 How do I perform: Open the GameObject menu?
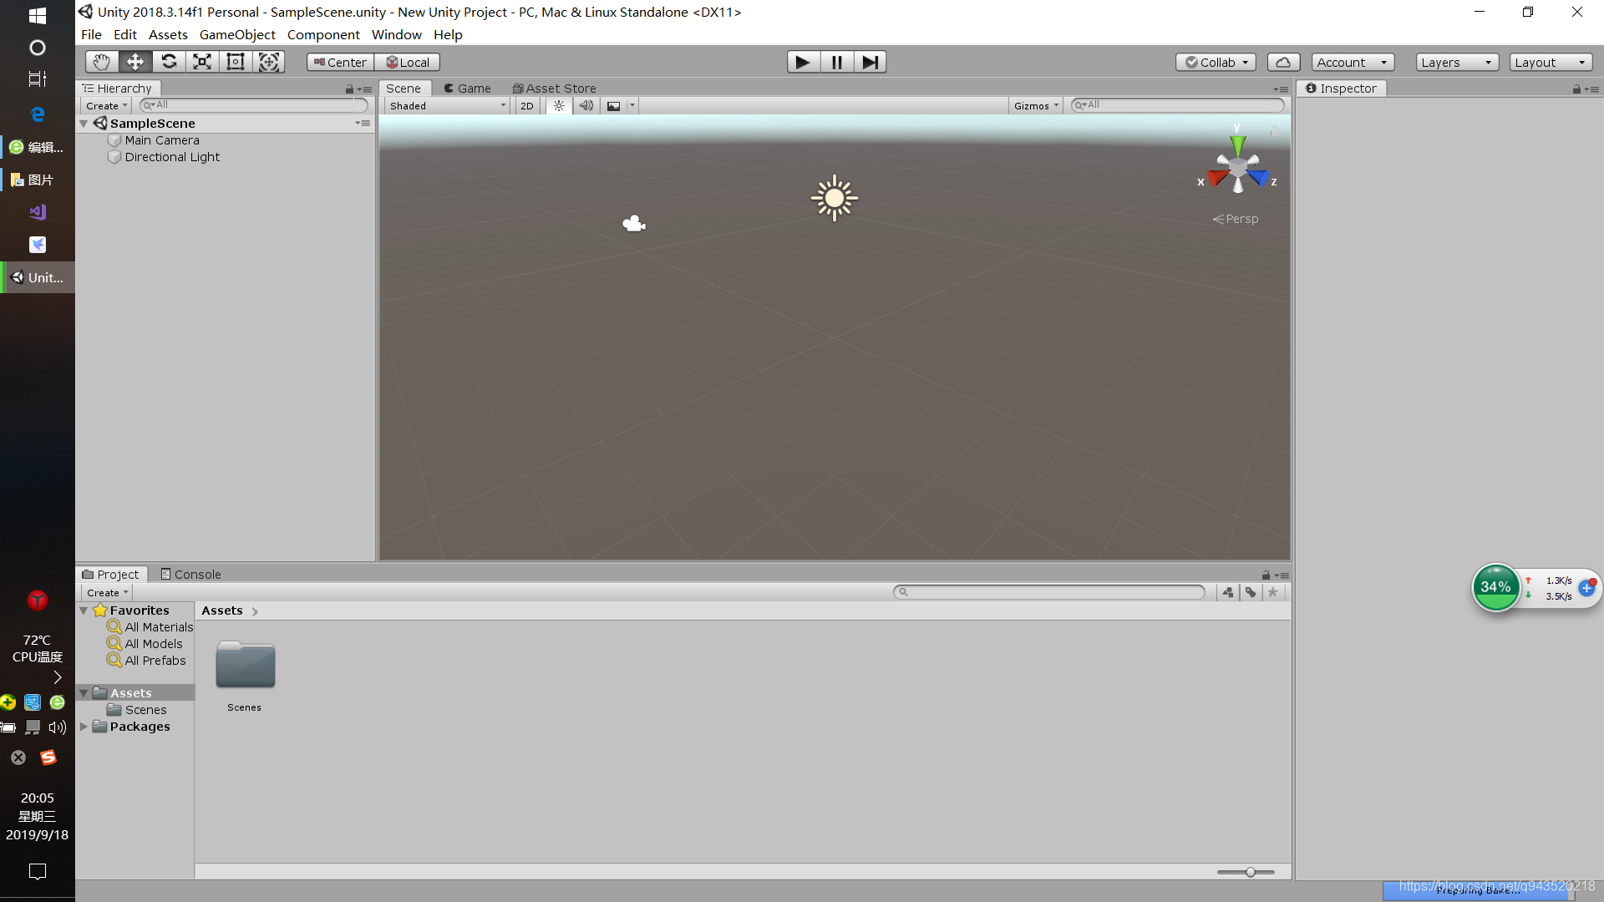tap(236, 34)
